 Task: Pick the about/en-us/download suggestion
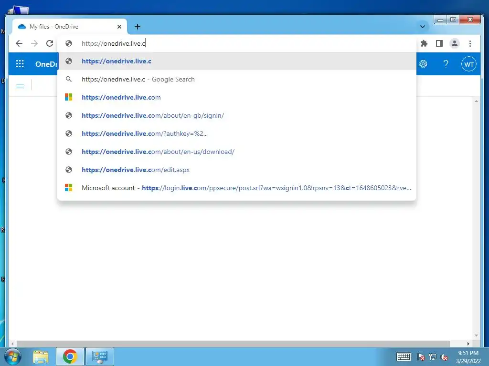coord(237,152)
